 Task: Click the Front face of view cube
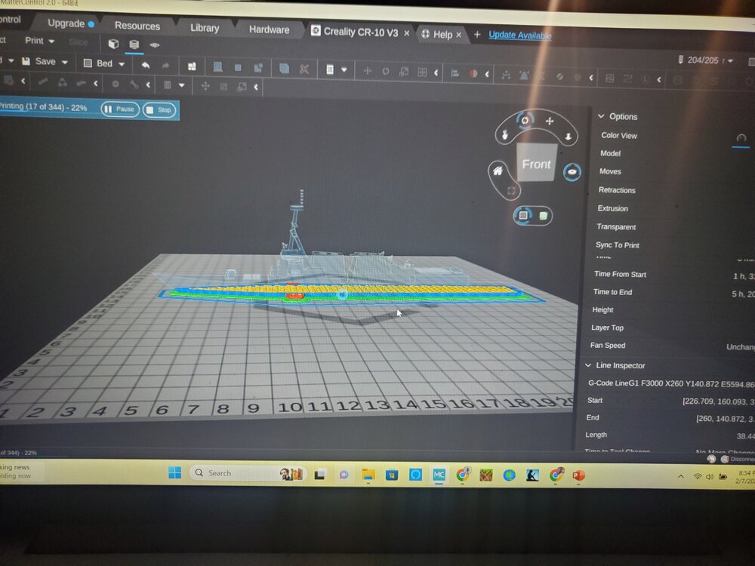536,165
